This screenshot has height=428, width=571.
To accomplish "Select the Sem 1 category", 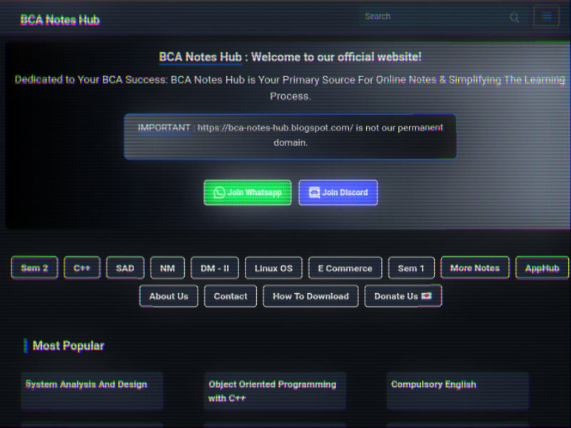I will point(411,268).
